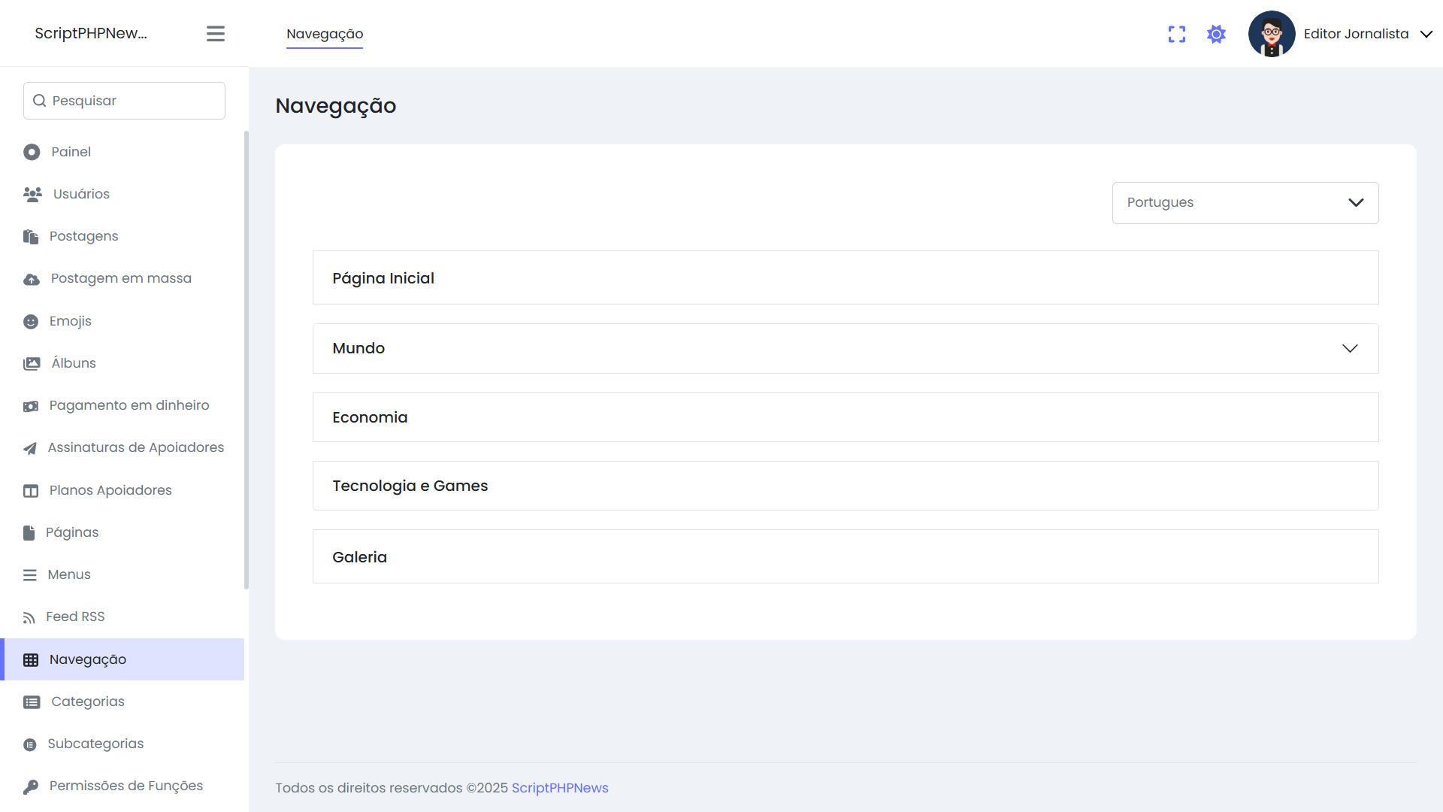Open the Portugues language dropdown

pyautogui.click(x=1245, y=203)
